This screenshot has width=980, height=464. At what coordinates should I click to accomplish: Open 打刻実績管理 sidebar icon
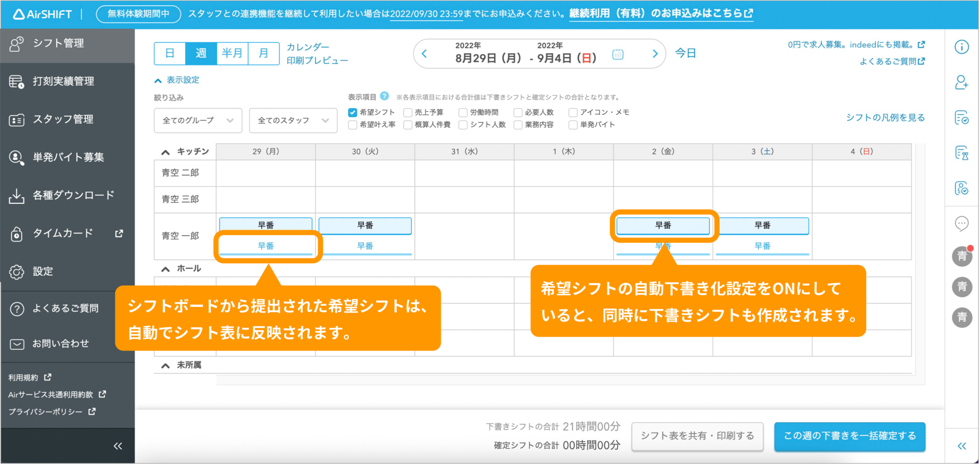17,82
